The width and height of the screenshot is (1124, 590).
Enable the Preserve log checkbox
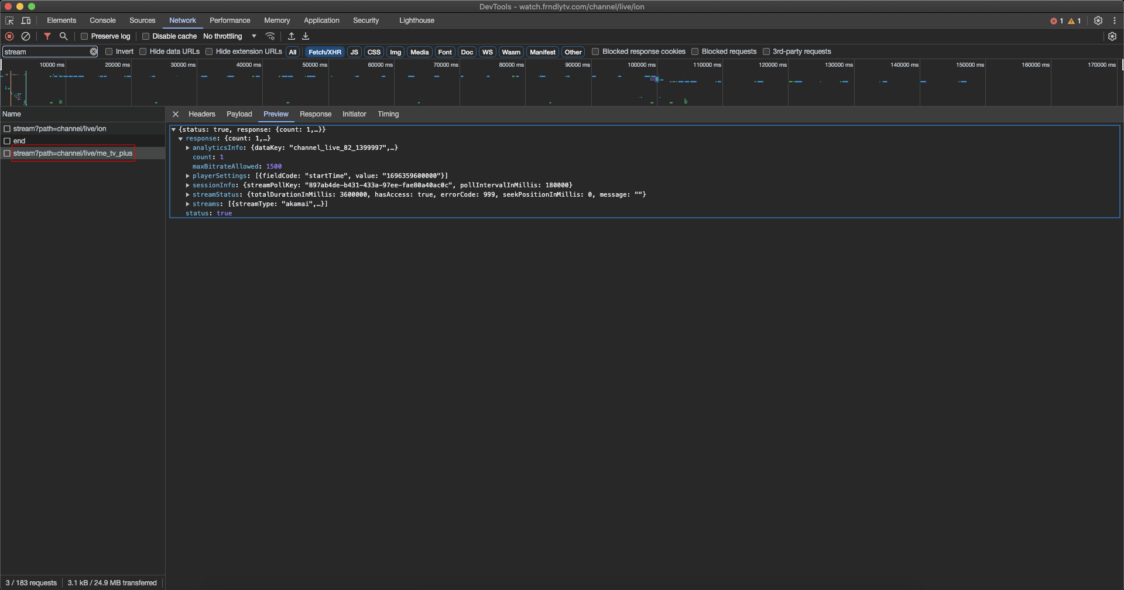point(84,36)
